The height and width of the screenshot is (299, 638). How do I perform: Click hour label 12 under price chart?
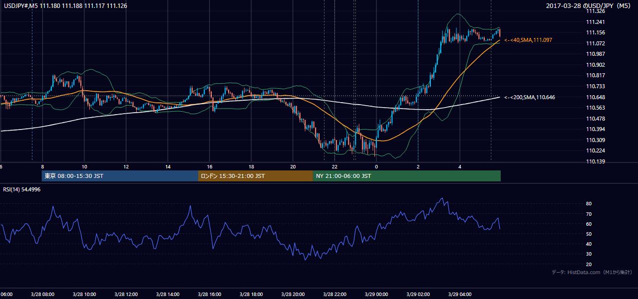click(x=126, y=166)
